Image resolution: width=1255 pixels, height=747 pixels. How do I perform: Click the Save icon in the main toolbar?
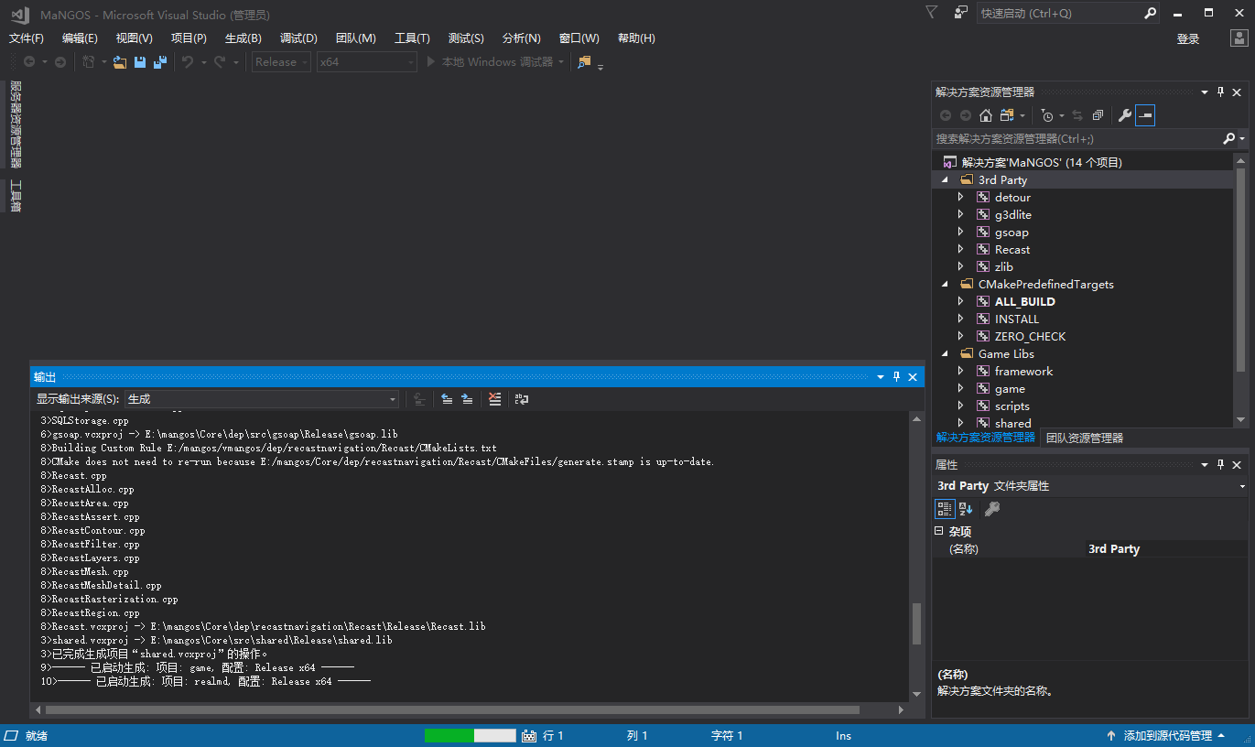coord(140,62)
